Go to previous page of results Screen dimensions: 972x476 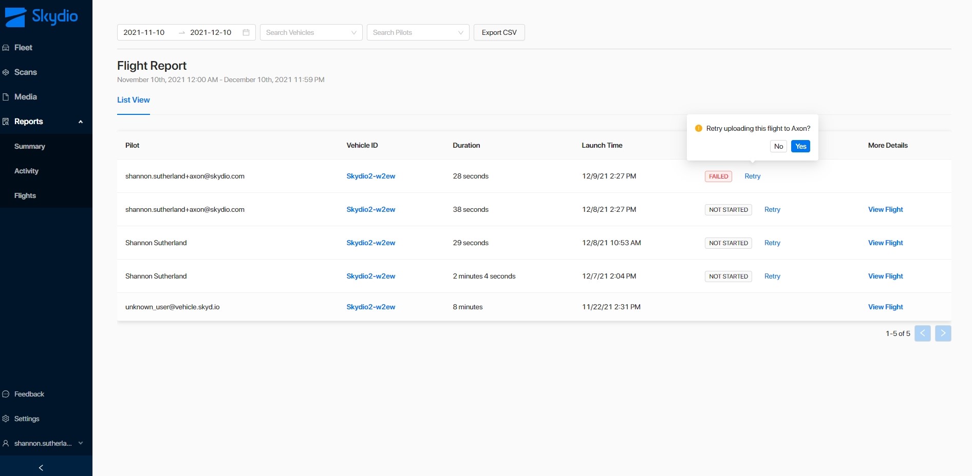click(x=922, y=333)
